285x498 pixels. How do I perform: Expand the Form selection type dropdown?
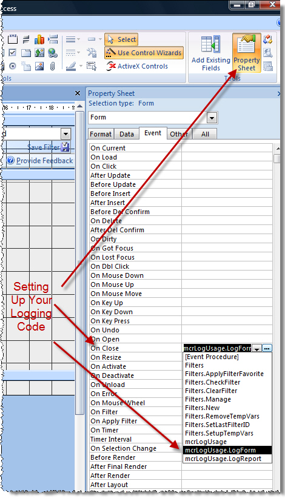coord(212,118)
